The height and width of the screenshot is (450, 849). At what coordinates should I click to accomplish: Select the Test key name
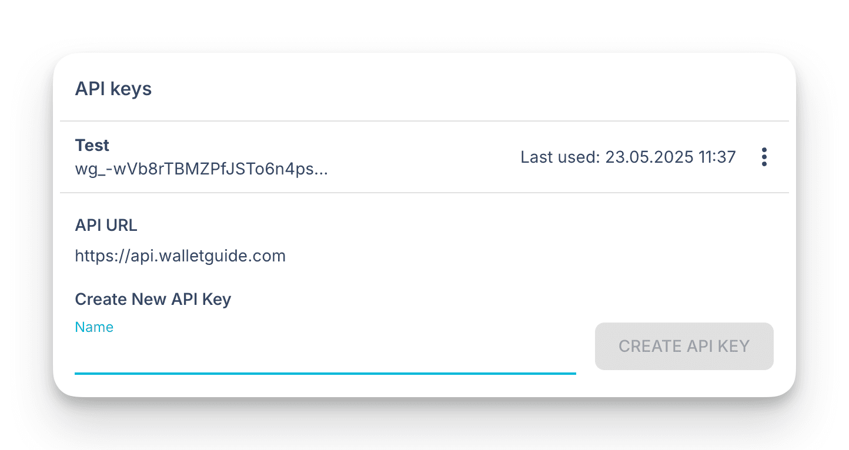tap(92, 145)
